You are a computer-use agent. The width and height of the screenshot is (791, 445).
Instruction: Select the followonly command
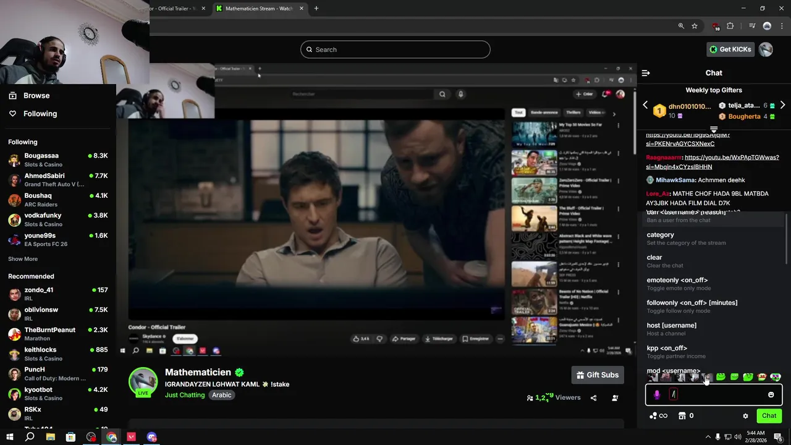tap(714, 307)
